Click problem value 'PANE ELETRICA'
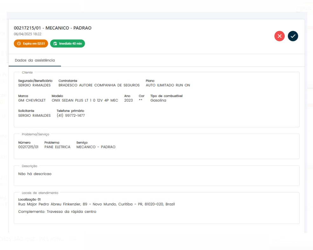 coord(57,147)
